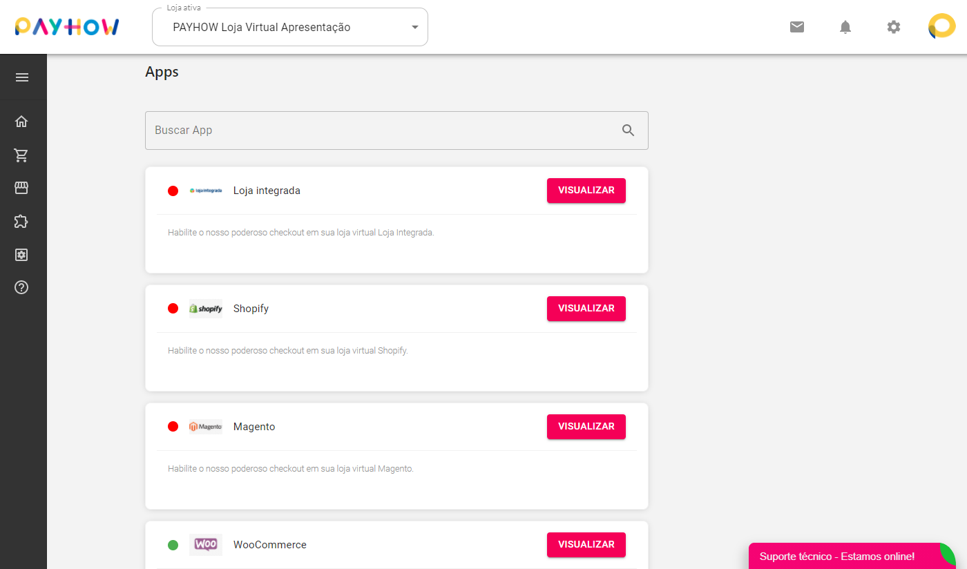Click the red status dot for Loja integrada
The image size is (967, 569).
tap(173, 191)
